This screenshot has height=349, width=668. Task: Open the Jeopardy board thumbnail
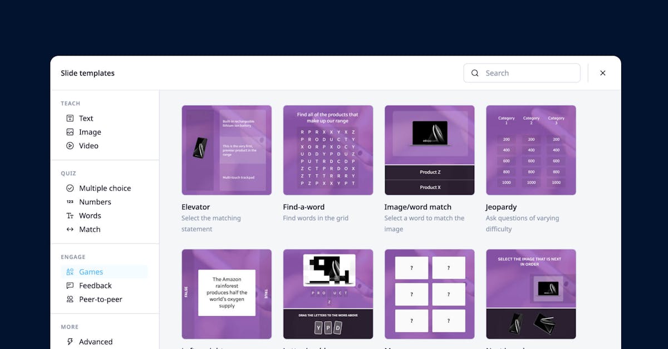(x=531, y=150)
